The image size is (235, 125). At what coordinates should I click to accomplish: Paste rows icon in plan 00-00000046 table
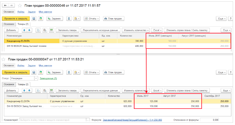45,30
